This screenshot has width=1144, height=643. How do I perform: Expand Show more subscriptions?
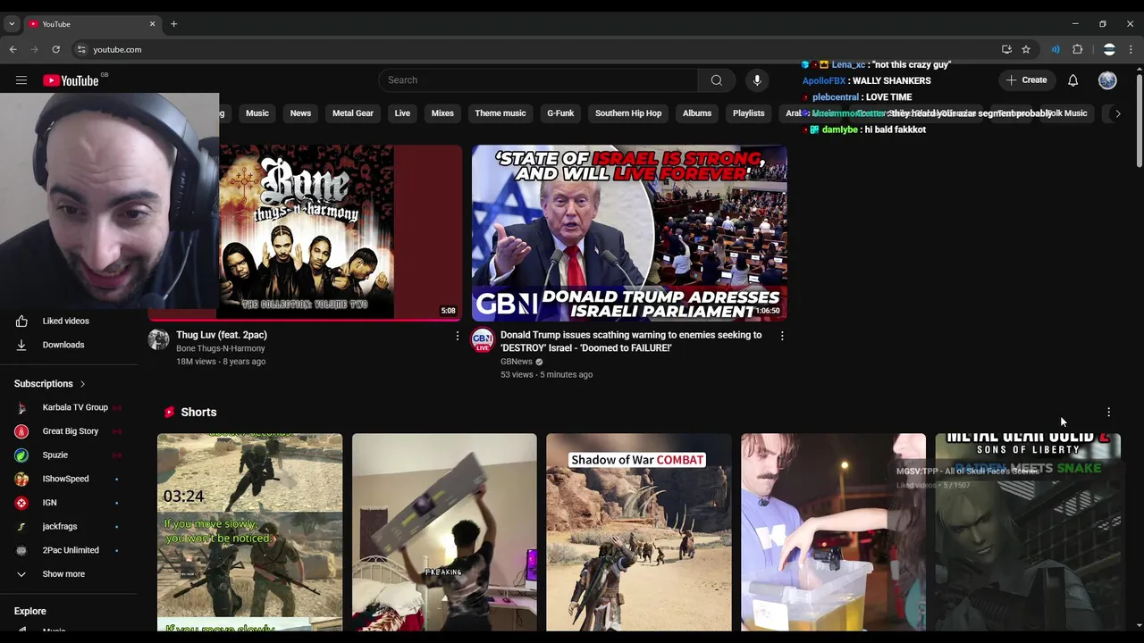click(63, 574)
